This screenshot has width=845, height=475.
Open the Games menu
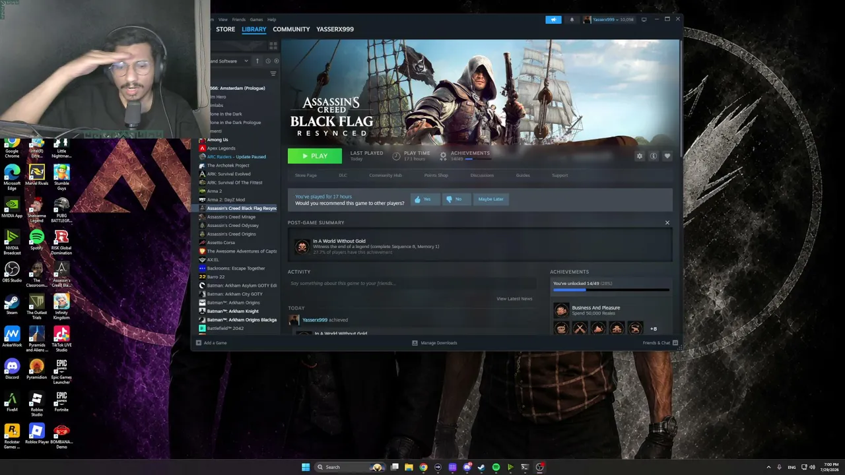pos(256,20)
